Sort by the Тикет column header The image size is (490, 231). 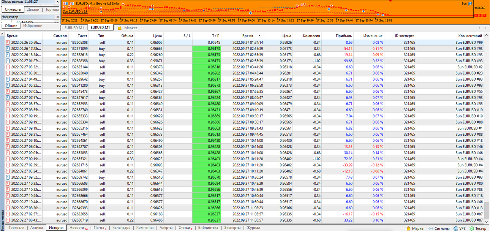pos(79,36)
